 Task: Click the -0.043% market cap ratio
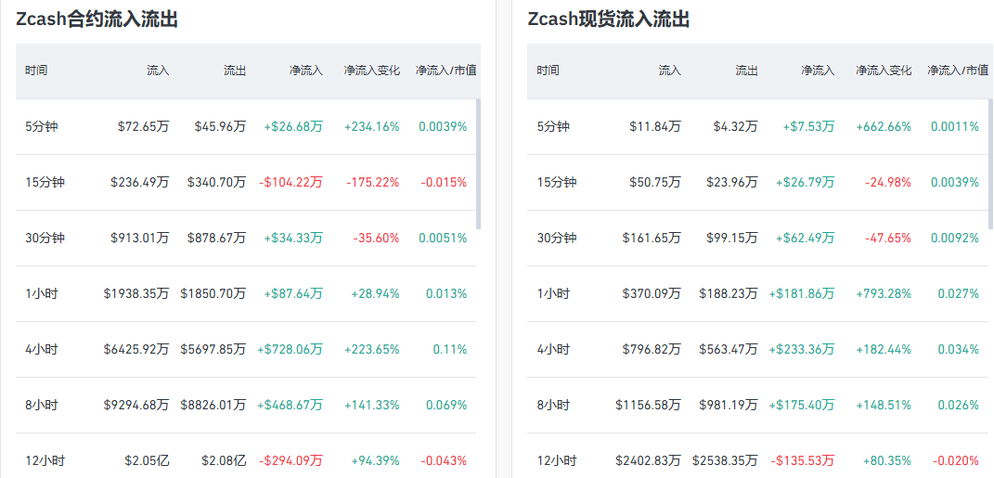point(444,461)
